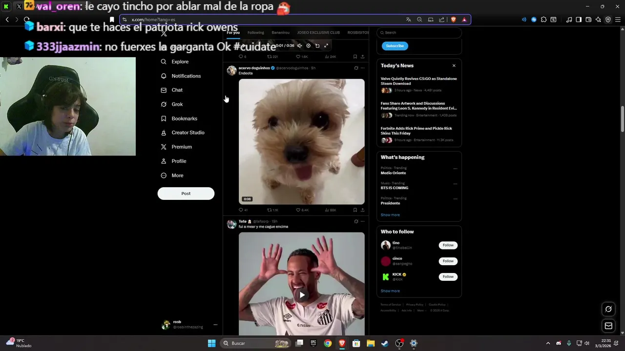The height and width of the screenshot is (351, 625).
Task: Open Brave hamburger main menu
Action: pyautogui.click(x=618, y=19)
